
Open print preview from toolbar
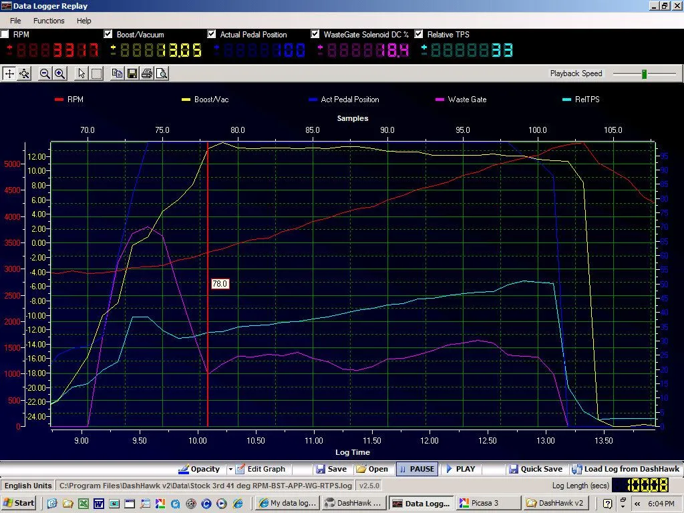161,74
